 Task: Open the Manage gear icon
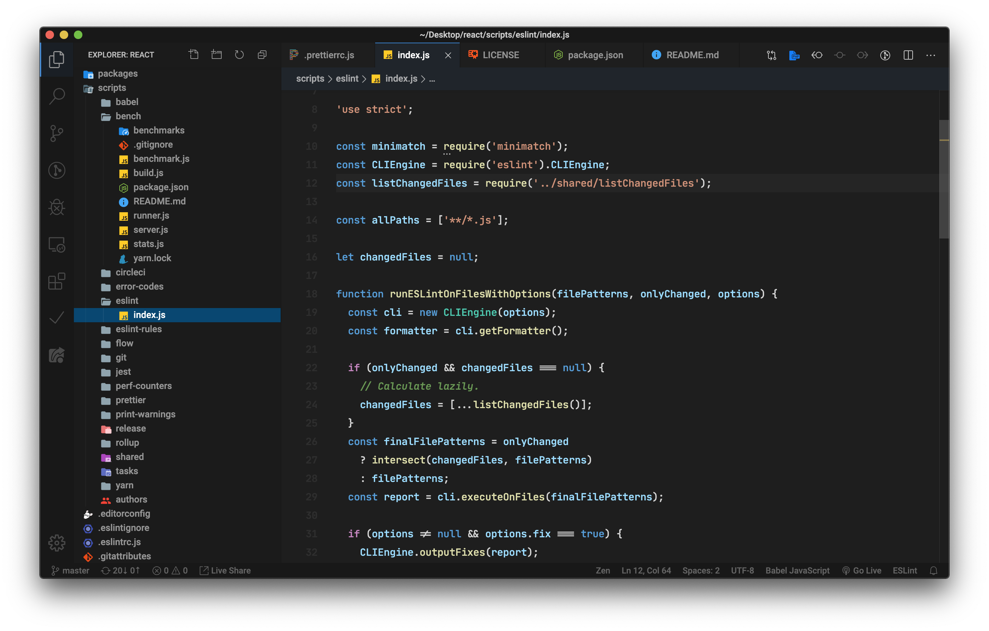tap(57, 543)
